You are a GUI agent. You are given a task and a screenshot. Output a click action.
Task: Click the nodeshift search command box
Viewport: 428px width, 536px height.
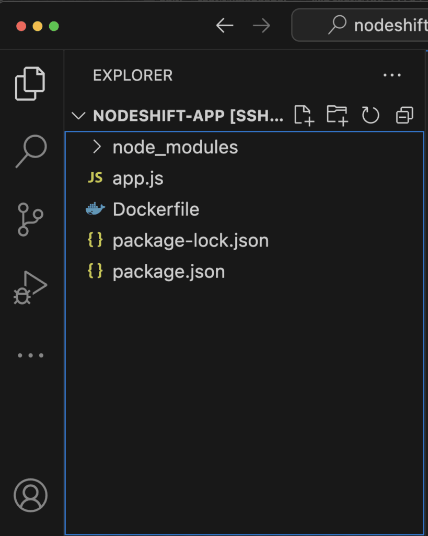coord(366,25)
